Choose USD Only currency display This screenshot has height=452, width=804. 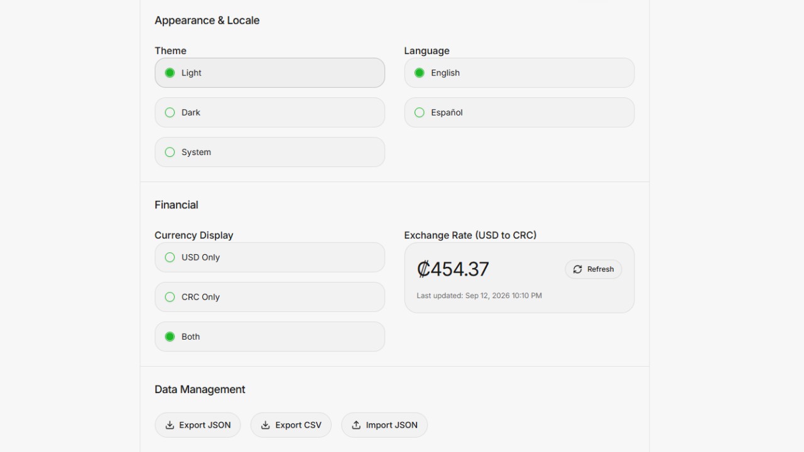tap(269, 257)
